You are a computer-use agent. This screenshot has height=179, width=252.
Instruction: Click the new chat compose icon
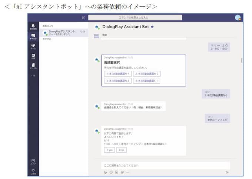(83, 17)
